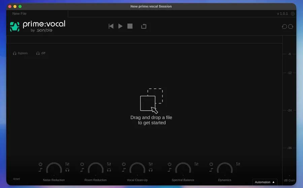This screenshot has width=303, height=188.
Task: Toggle the bypass listening option
Action: click(x=20, y=53)
